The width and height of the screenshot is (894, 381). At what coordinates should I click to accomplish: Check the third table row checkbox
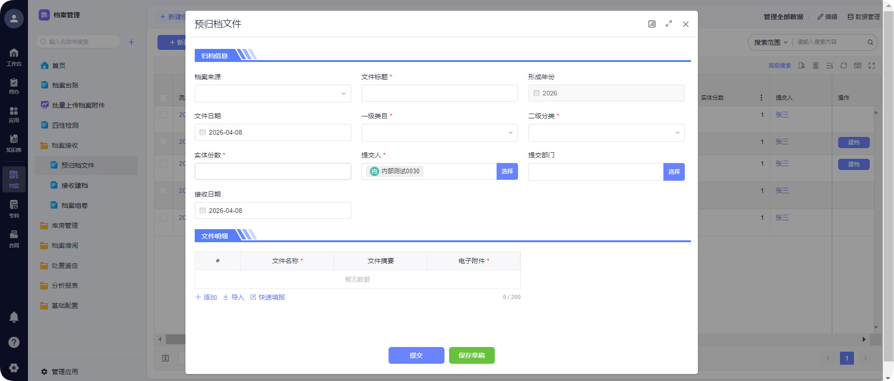coord(164,163)
